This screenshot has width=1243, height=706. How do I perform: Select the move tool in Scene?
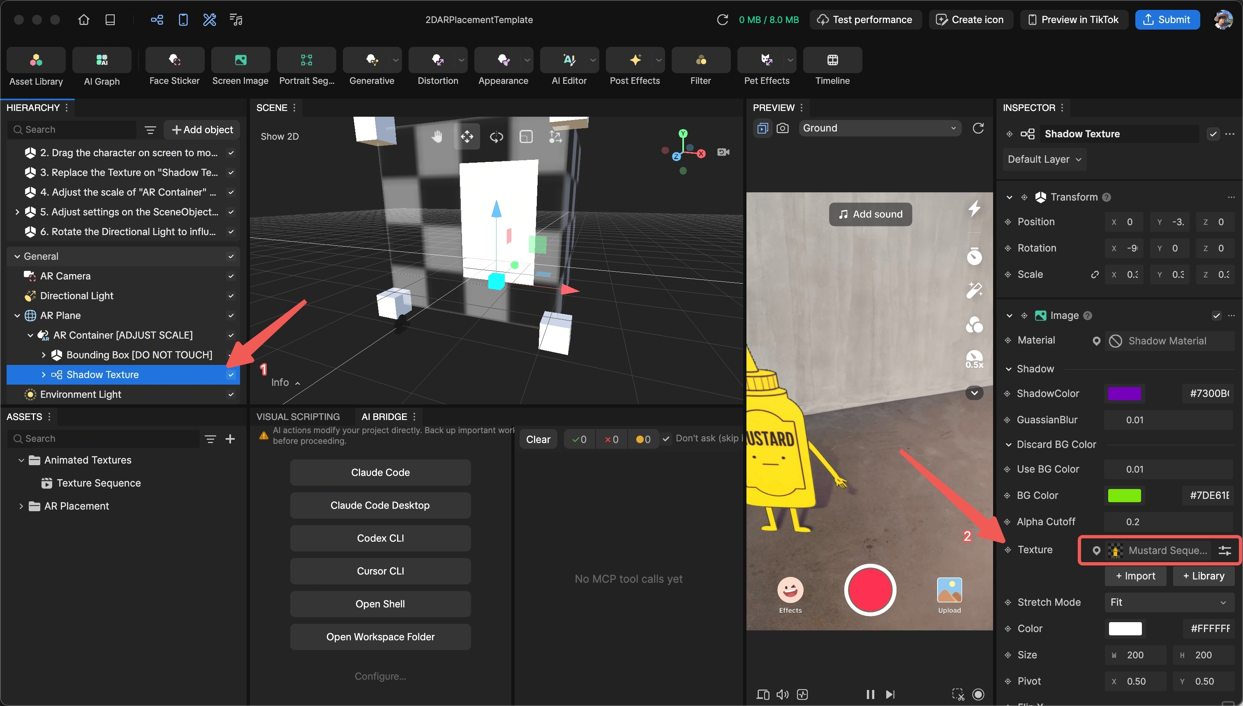click(467, 137)
